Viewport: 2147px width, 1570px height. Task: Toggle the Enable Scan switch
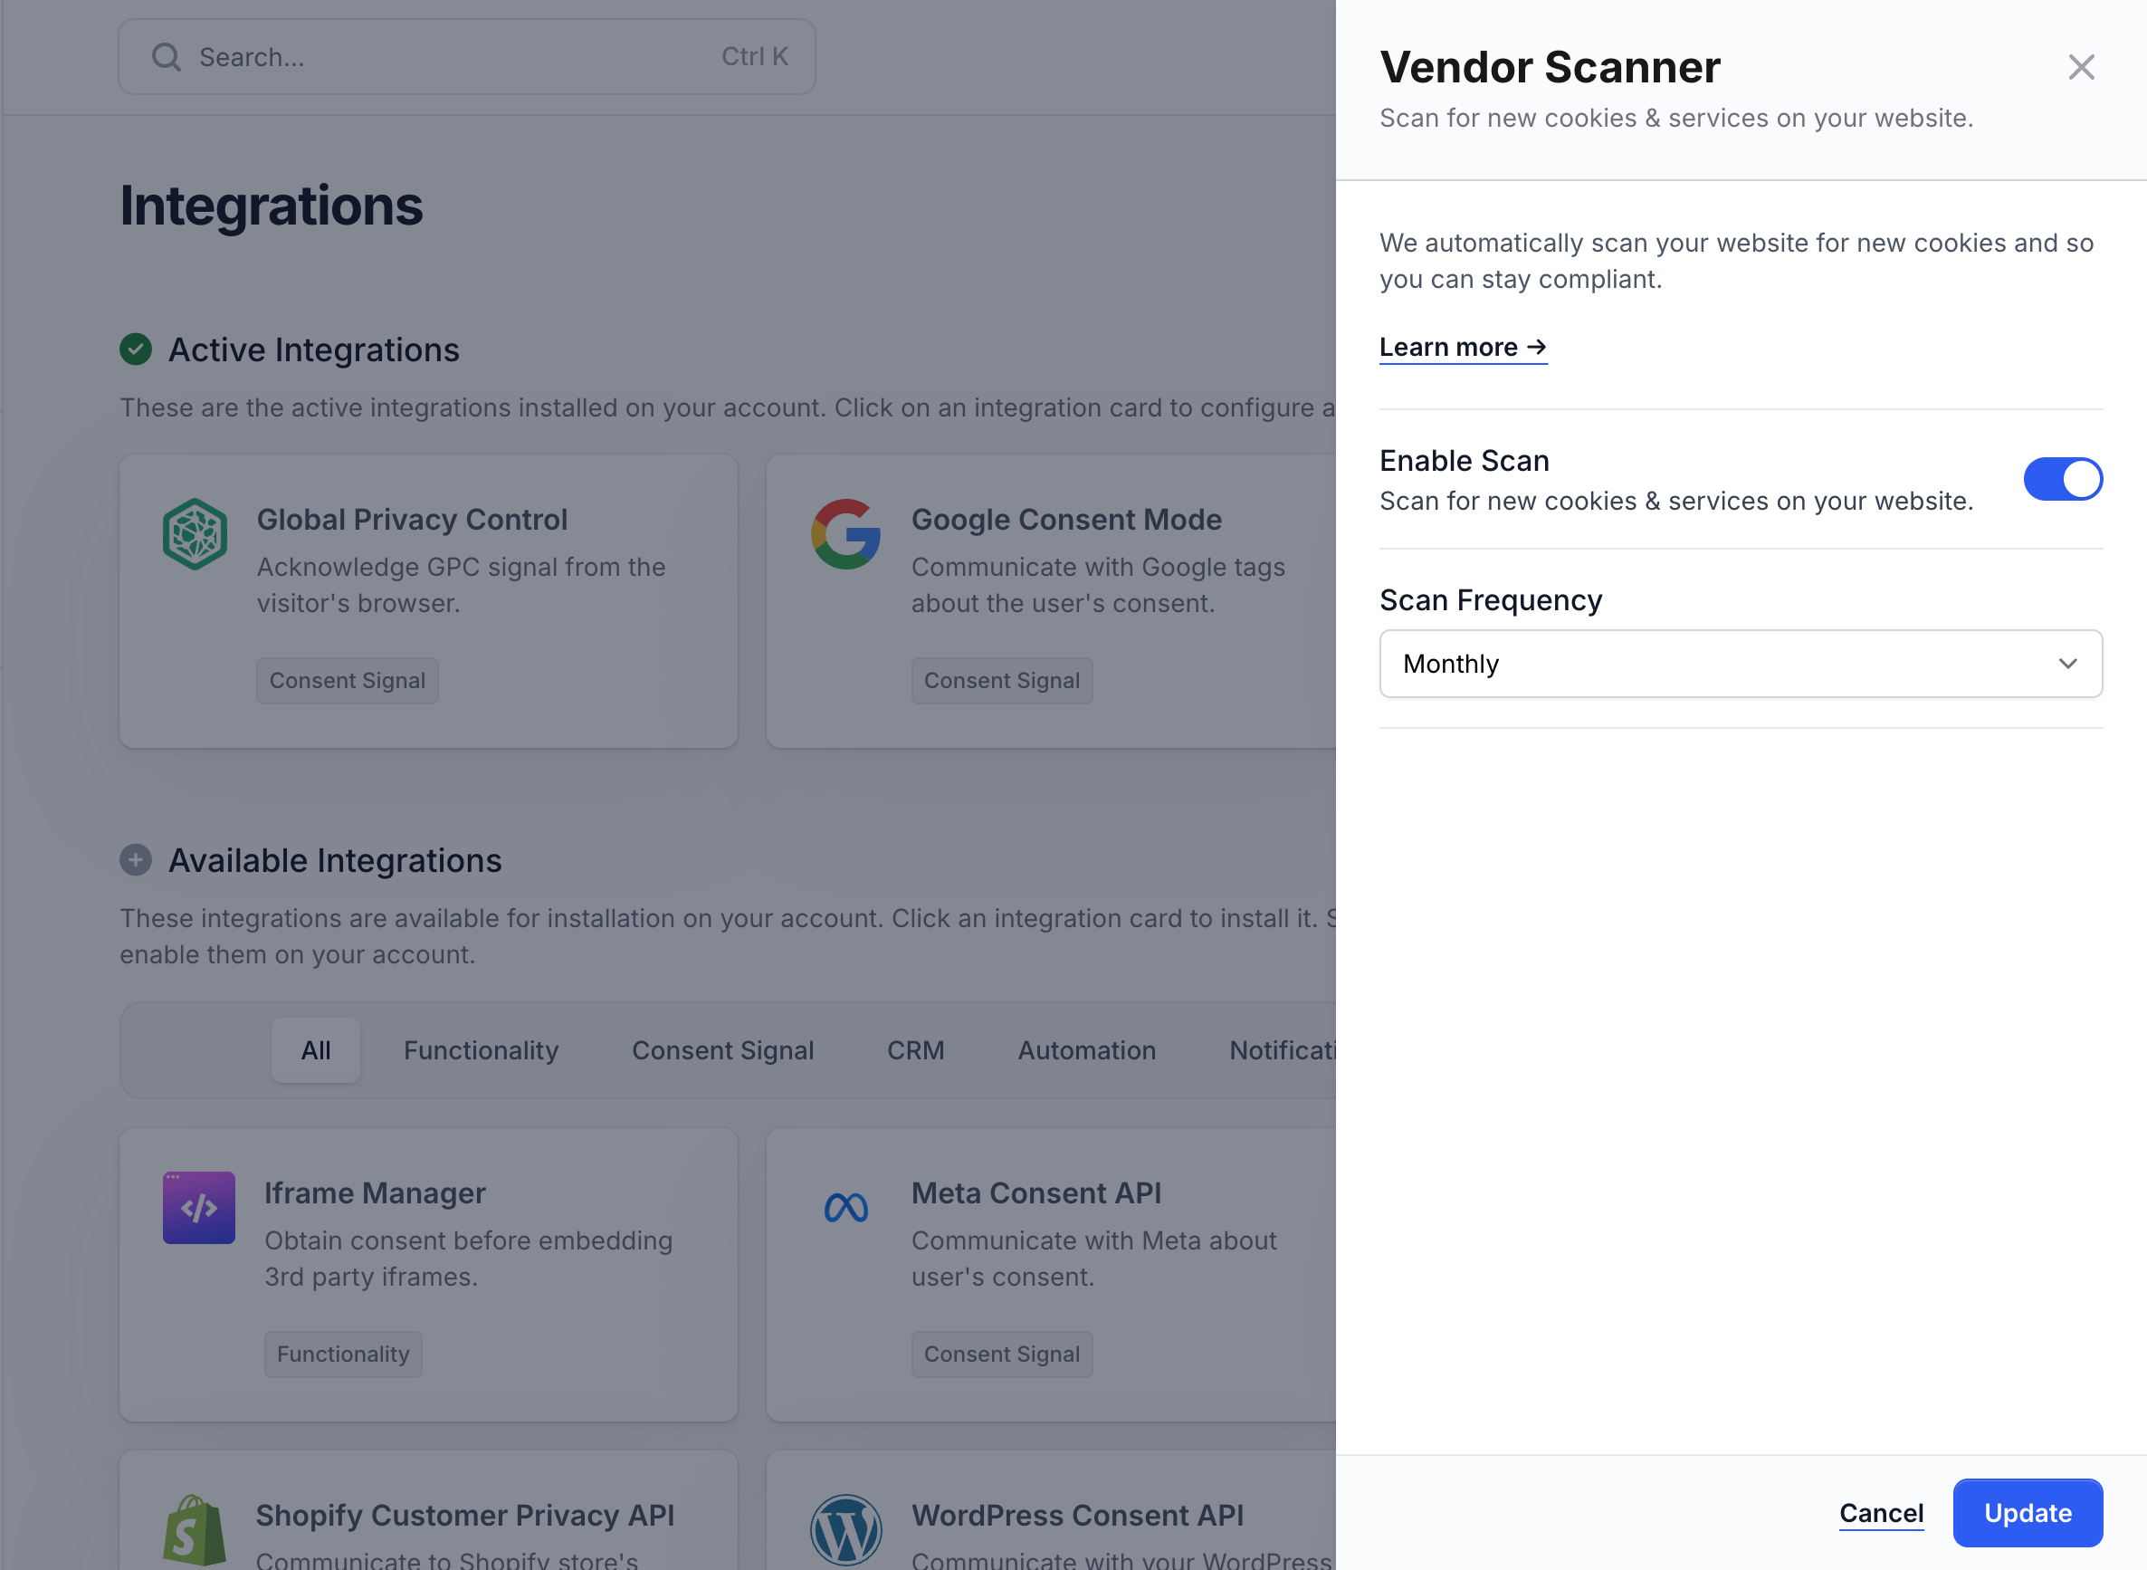[x=2063, y=479]
